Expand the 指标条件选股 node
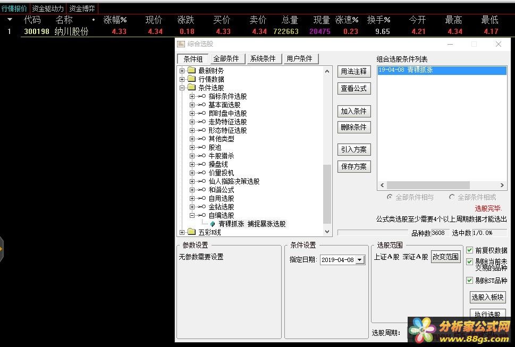 (x=192, y=96)
